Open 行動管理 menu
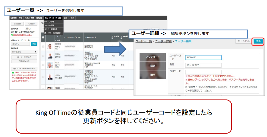 point(14,18)
